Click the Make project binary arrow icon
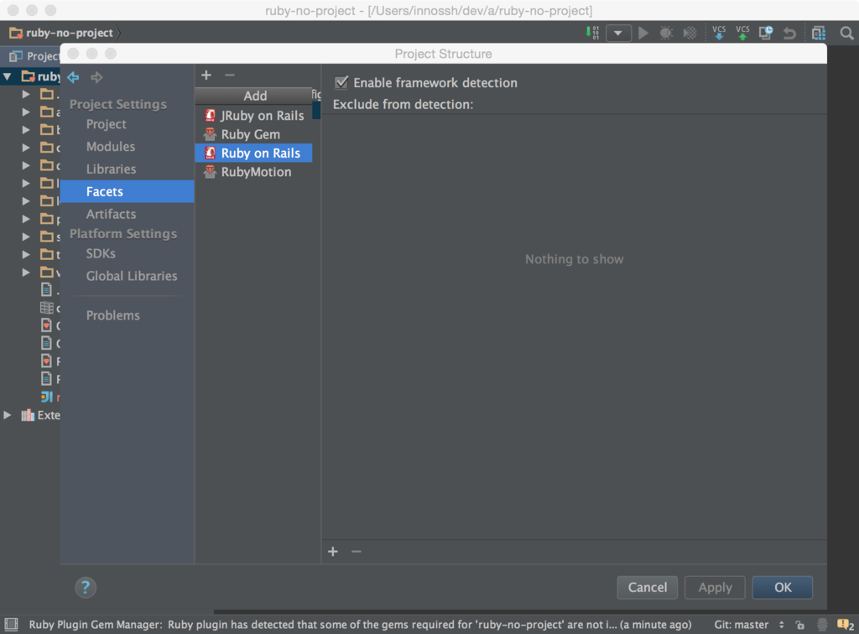Viewport: 859px width, 634px height. point(592,33)
